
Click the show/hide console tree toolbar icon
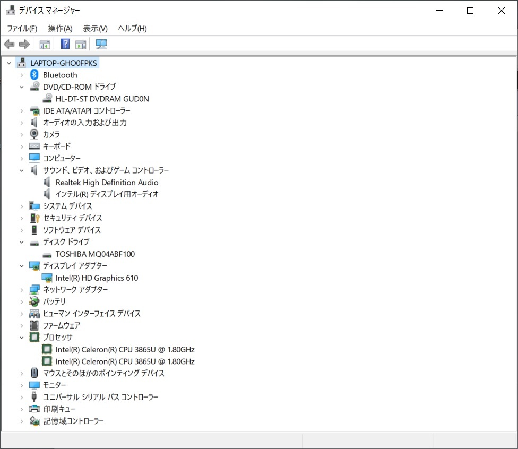(45, 44)
